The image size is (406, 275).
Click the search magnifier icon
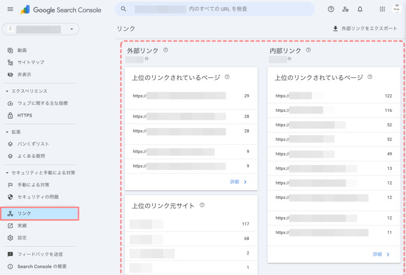tap(124, 9)
